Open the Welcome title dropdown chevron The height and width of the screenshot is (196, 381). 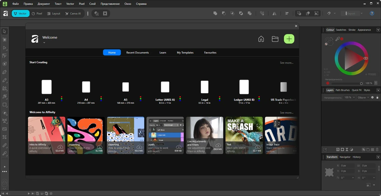44,42
